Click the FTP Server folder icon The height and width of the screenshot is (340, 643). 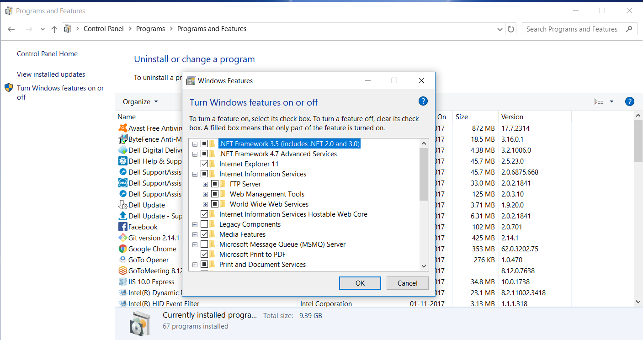pyautogui.click(x=223, y=184)
